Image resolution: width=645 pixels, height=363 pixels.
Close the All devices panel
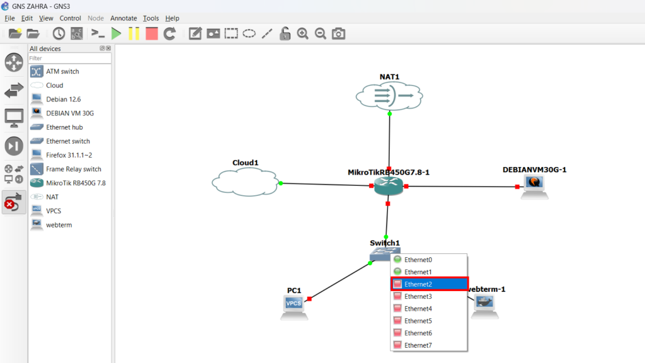108,49
